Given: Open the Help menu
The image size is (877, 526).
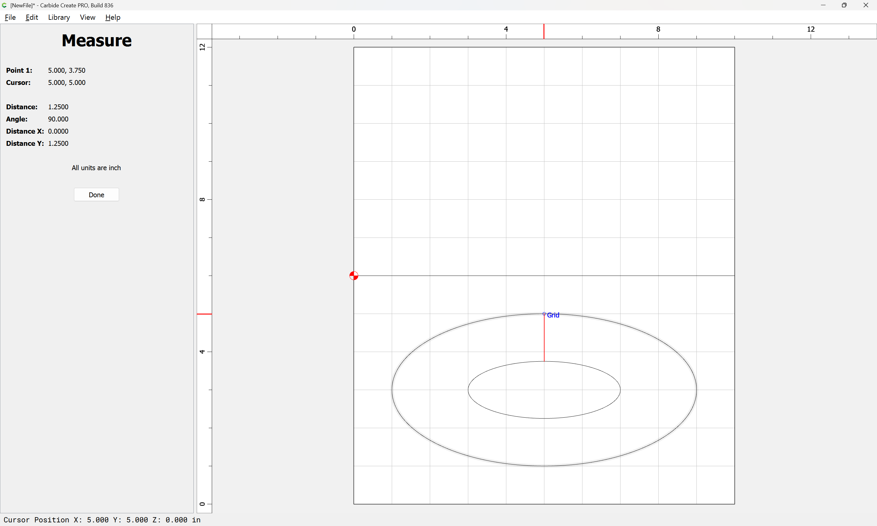Looking at the screenshot, I should (x=113, y=17).
